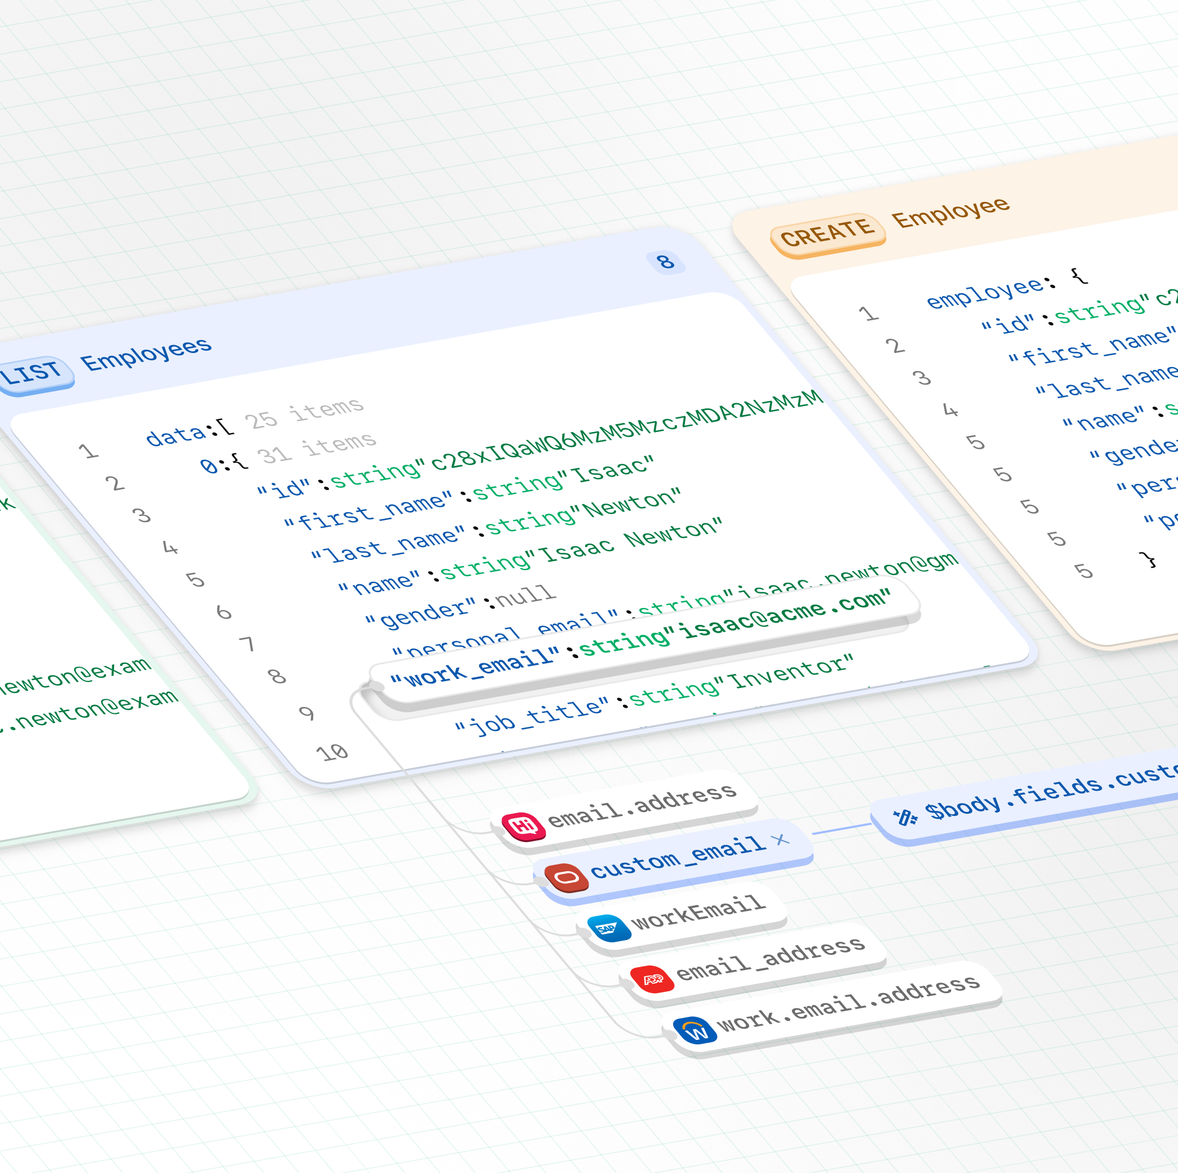Select the workEmail field chip
Viewport: 1178px width, 1173px height.
[x=697, y=912]
